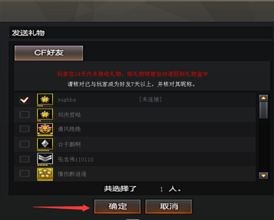
Task: Click the purple winged rank badge for 清风晚晚
Action: coord(45,130)
